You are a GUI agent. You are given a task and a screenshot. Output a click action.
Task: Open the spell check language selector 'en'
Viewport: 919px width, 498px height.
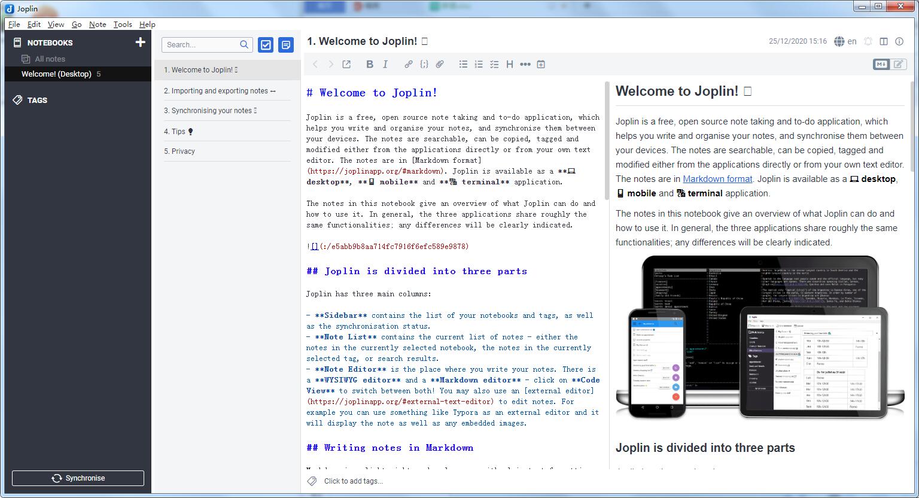tap(846, 41)
